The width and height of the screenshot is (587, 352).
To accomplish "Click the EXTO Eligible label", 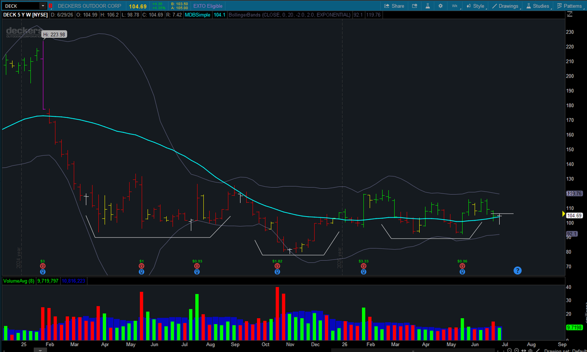I will tap(207, 6).
